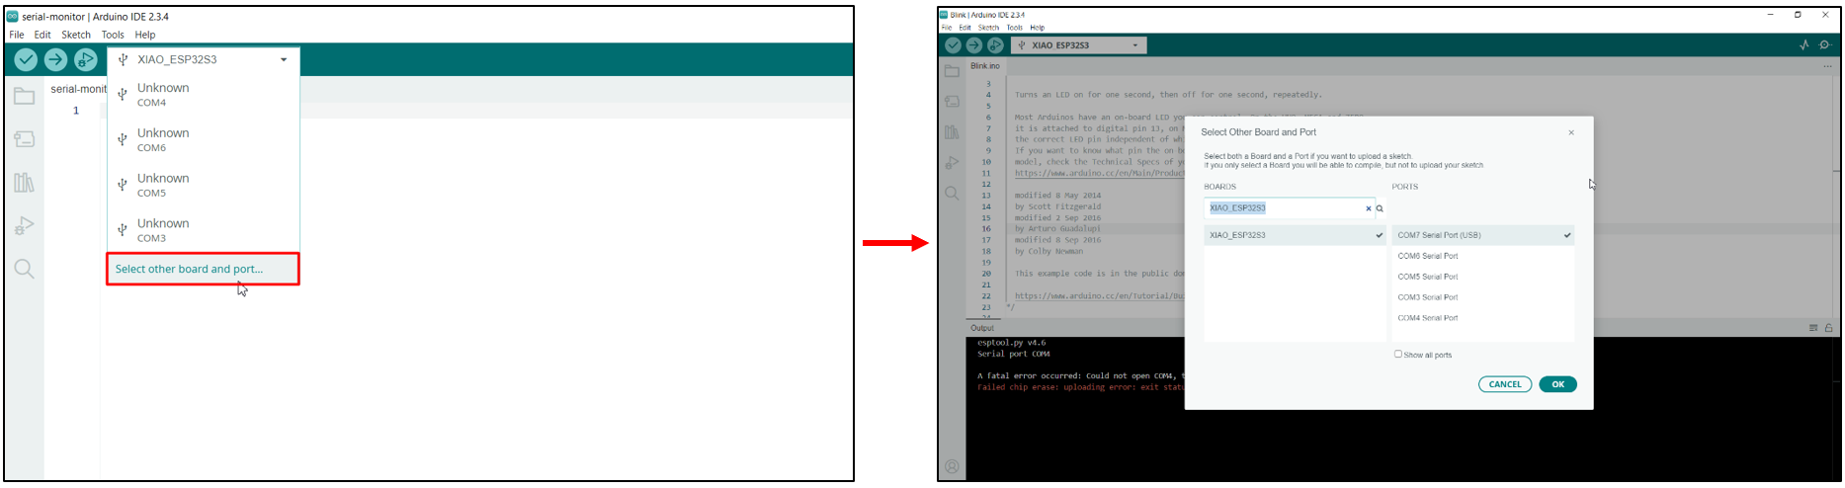Select the Blink.ino editor tab
1845x488 pixels.
coord(985,66)
